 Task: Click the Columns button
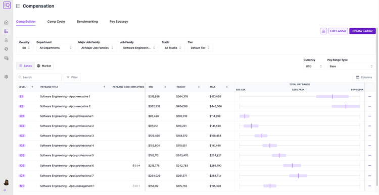[x=364, y=77]
